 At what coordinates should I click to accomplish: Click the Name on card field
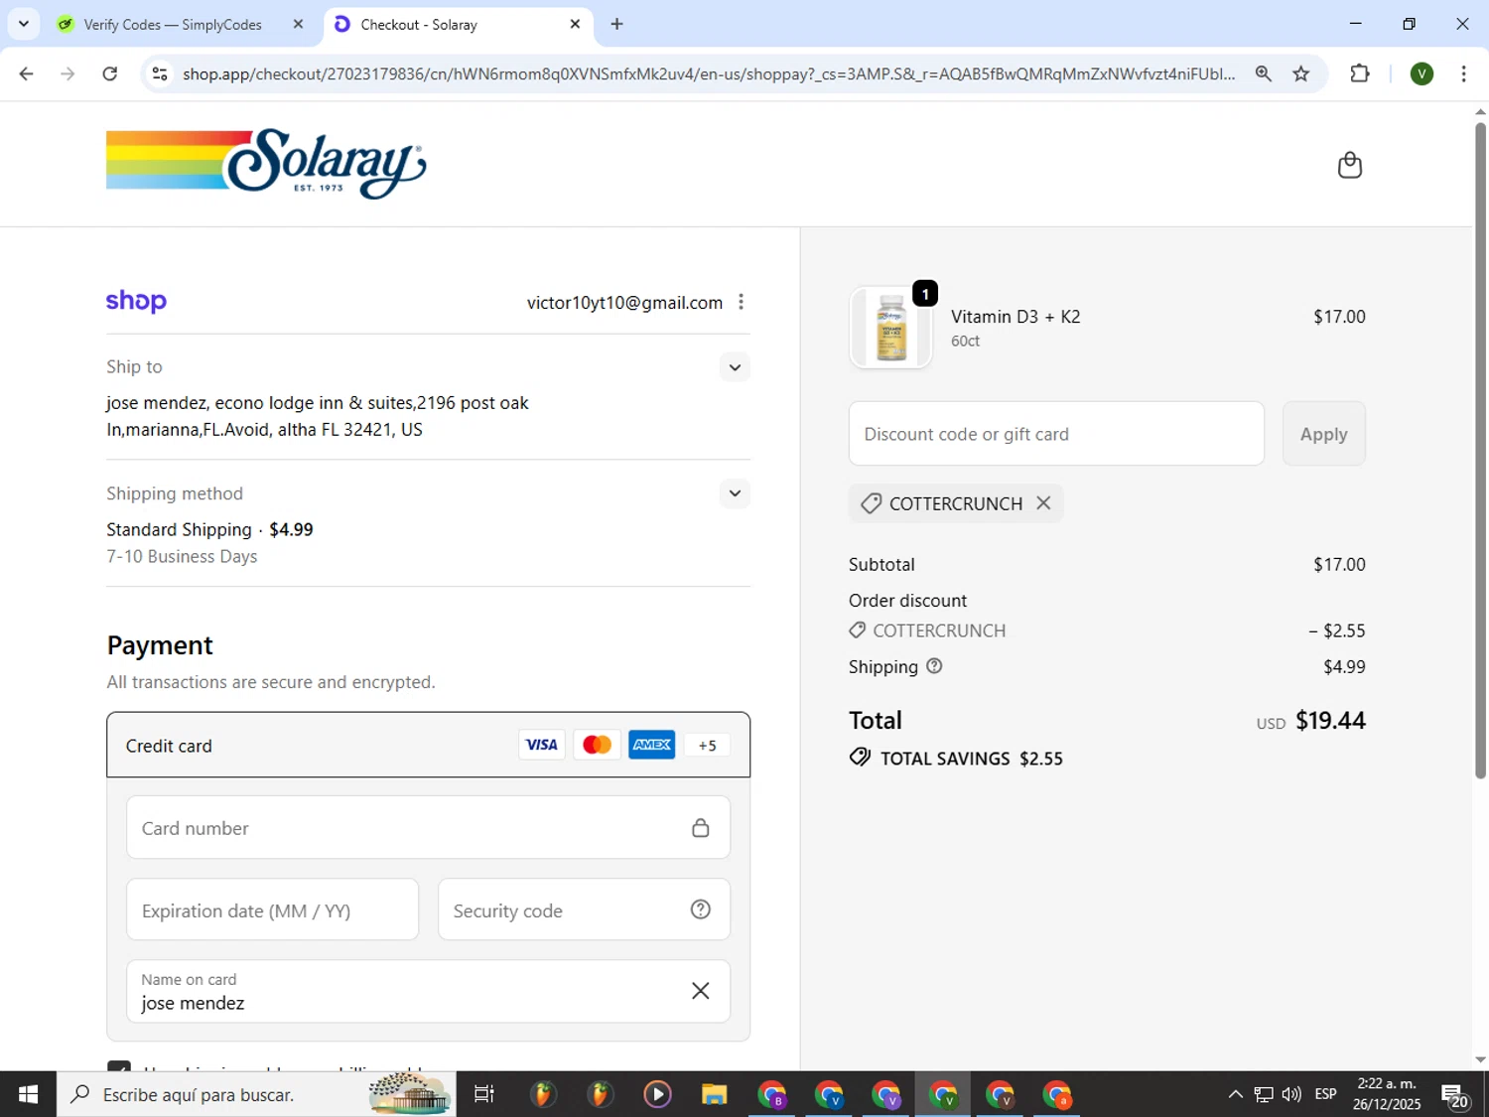click(x=428, y=991)
